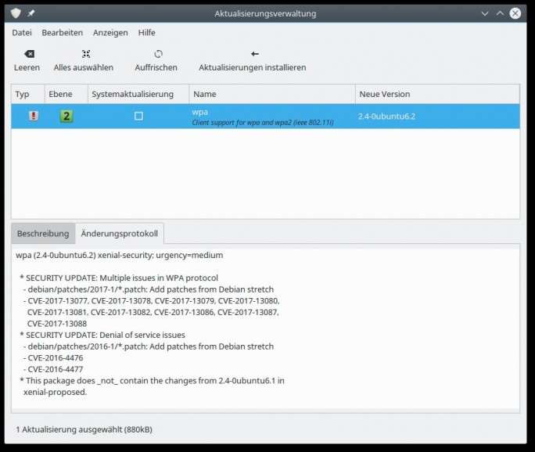Select the wpa package name
The image size is (535, 452).
tap(200, 112)
